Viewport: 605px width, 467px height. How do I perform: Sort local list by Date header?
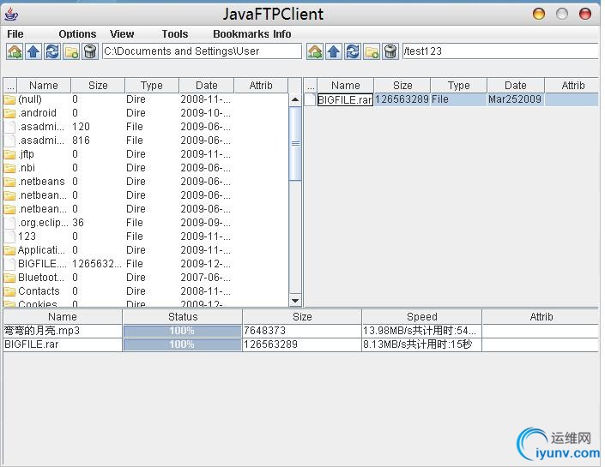pyautogui.click(x=207, y=85)
